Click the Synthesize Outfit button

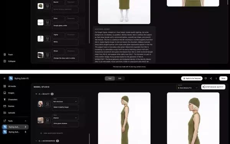click(x=213, y=87)
